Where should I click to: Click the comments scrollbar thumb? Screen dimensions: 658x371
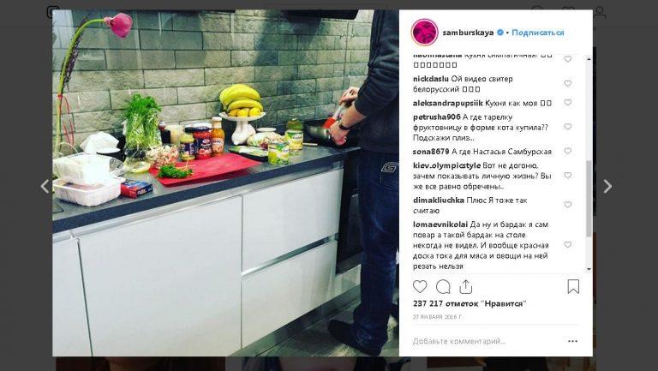coord(589,198)
